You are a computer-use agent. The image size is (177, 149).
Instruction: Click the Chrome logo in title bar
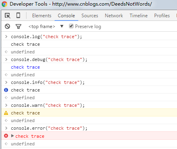pos(4,4)
